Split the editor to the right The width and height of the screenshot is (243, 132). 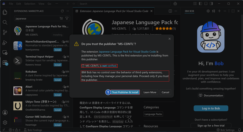click(x=170, y=11)
